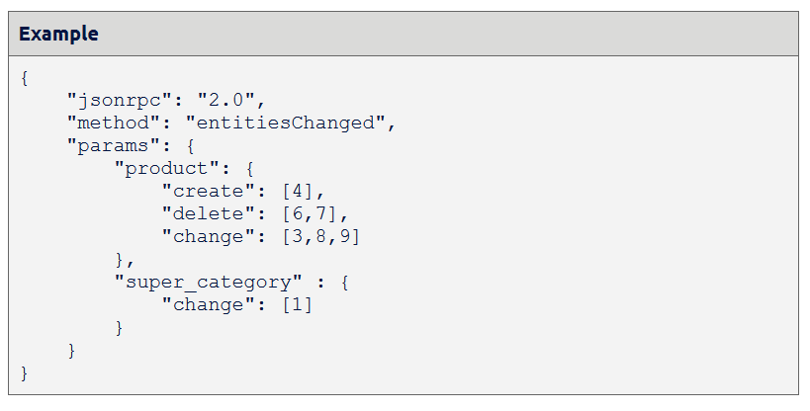Click the "delete" key text
Image resolution: width=810 pixels, height=411 pixels.
(209, 213)
